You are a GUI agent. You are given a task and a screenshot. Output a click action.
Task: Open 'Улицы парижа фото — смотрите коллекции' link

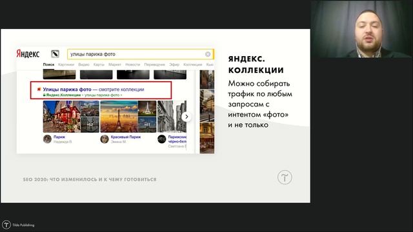tap(94, 90)
